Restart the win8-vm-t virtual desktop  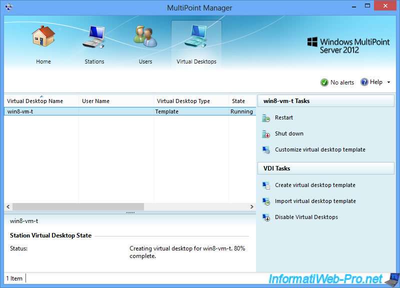coord(283,117)
